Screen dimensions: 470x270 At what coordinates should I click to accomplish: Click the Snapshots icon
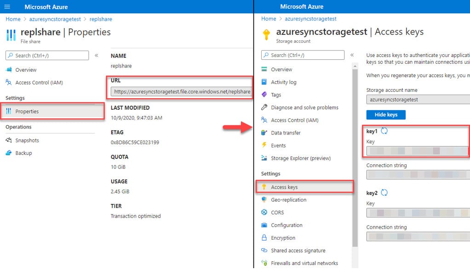(9, 140)
